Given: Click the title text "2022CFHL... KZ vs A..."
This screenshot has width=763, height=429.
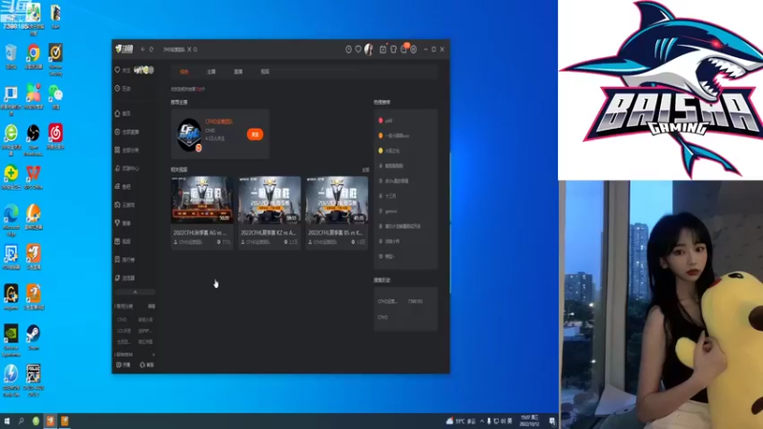Looking at the screenshot, I should click(x=268, y=233).
